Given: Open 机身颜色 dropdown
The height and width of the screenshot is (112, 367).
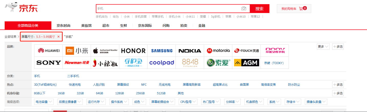Looking at the screenshot, I should pos(254,102).
